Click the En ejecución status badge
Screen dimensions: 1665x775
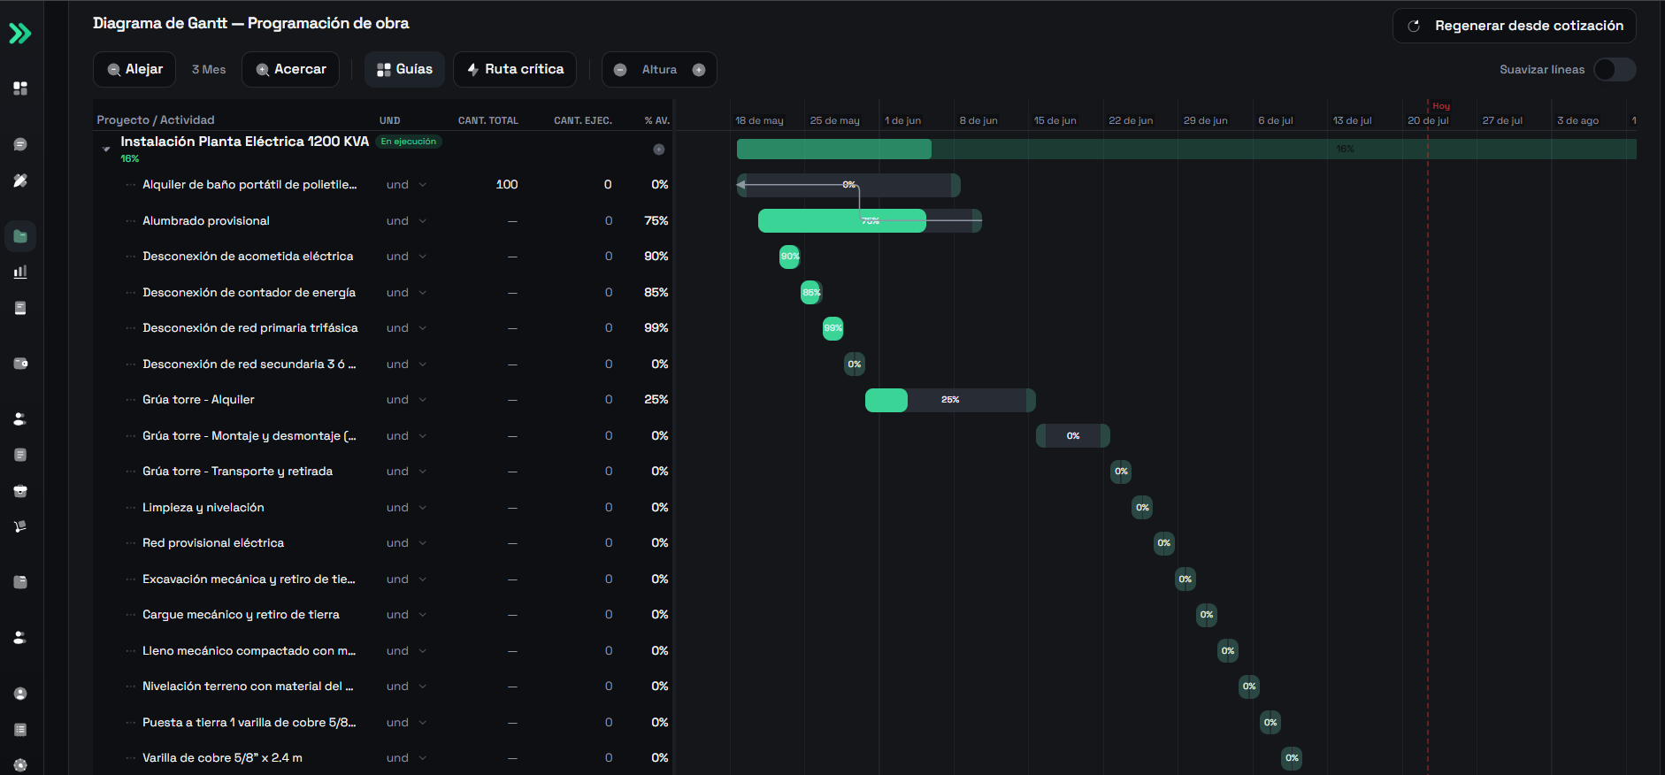[x=409, y=142]
